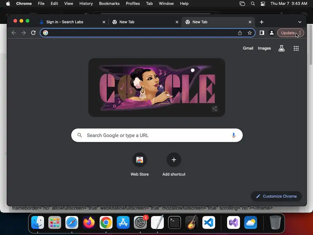
Task: Open System Settings in the Dock
Action: 140,222
